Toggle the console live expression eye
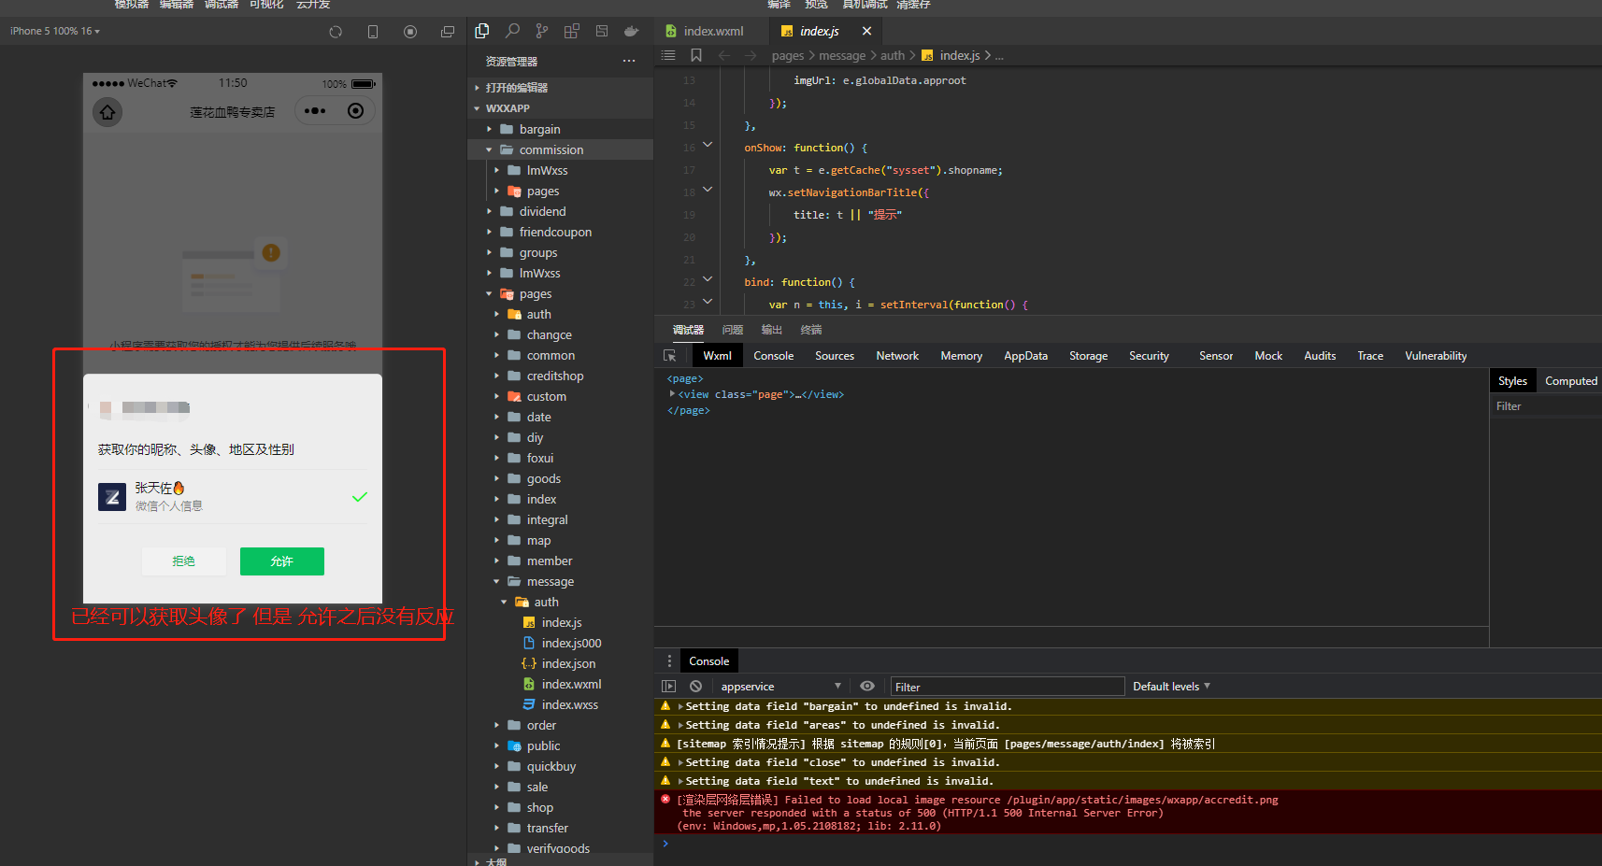The image size is (1602, 866). (x=867, y=687)
